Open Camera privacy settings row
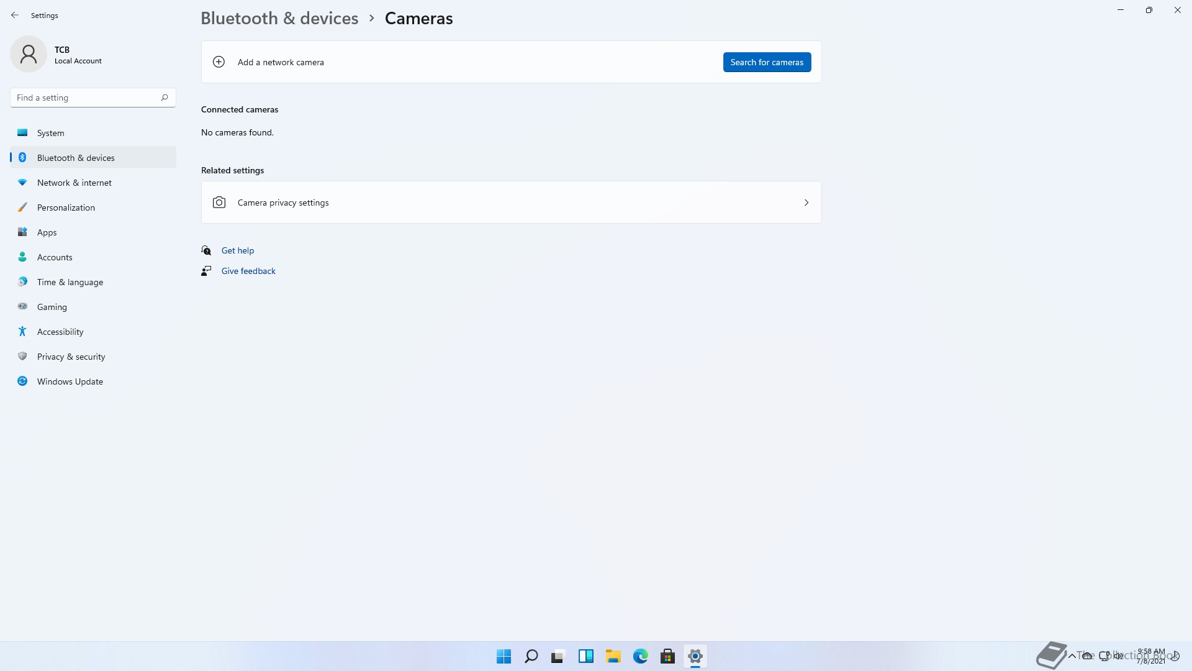Image resolution: width=1192 pixels, height=671 pixels. pos(511,203)
